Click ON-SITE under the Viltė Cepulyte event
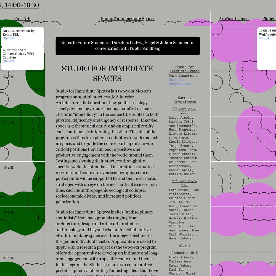Image resolution: width=276 pixels, height=276 pixels. (x=9, y=61)
